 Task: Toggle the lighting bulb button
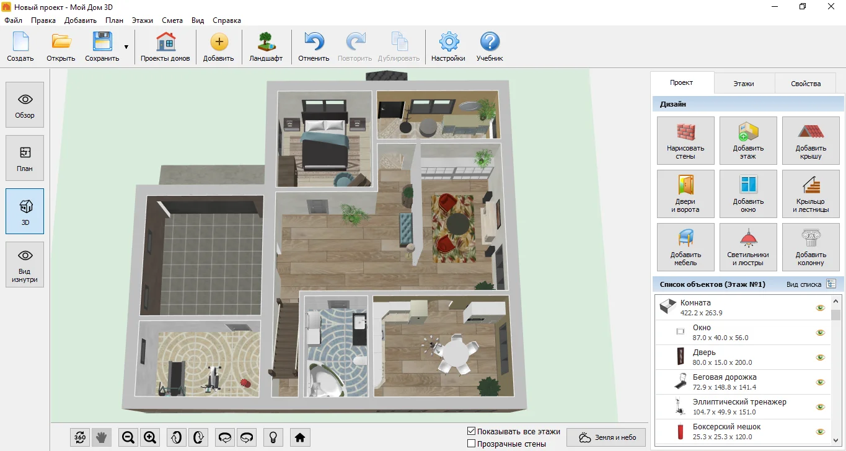tap(272, 437)
